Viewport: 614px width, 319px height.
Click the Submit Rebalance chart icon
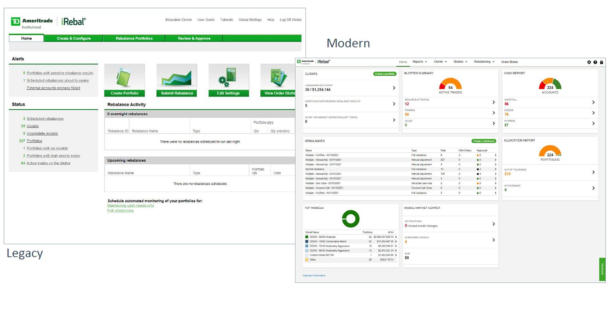[176, 77]
